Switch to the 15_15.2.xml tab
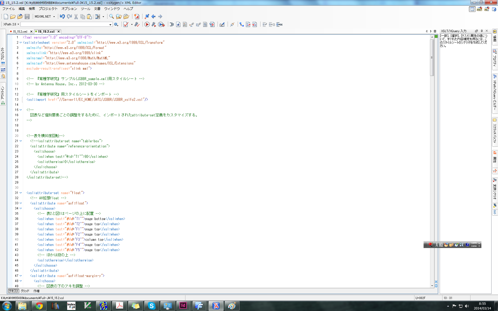The height and width of the screenshot is (311, 498). click(20, 32)
